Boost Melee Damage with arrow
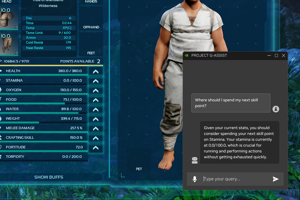This screenshot has width=300, height=200. 95,129
